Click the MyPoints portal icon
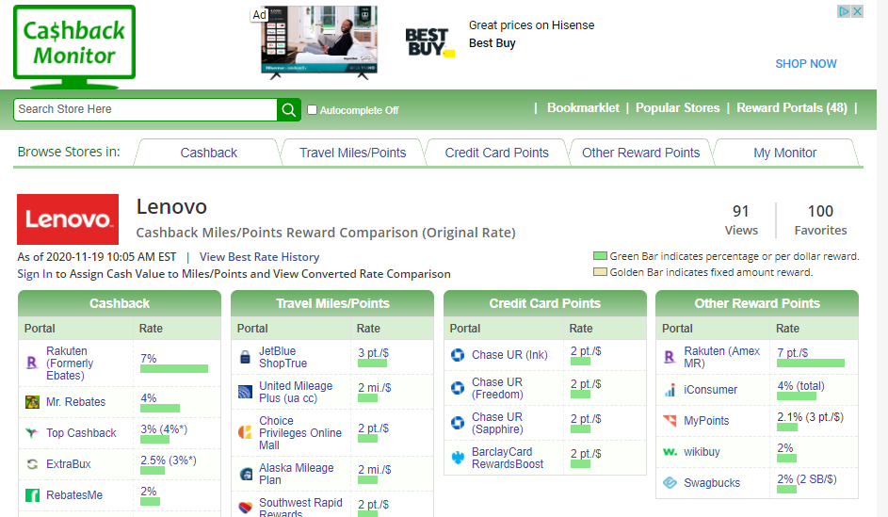This screenshot has width=888, height=517. tap(670, 421)
